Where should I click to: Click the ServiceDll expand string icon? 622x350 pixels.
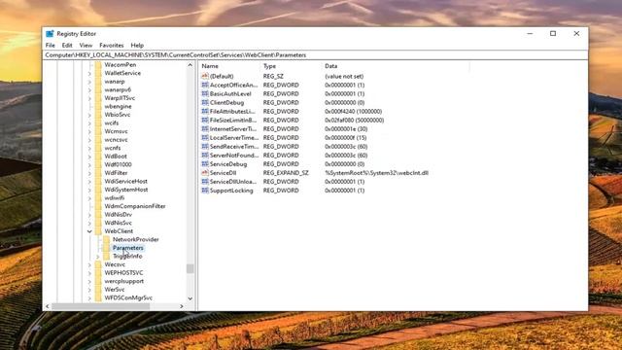(205, 173)
